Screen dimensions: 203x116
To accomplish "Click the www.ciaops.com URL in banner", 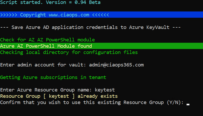I will [69, 15].
